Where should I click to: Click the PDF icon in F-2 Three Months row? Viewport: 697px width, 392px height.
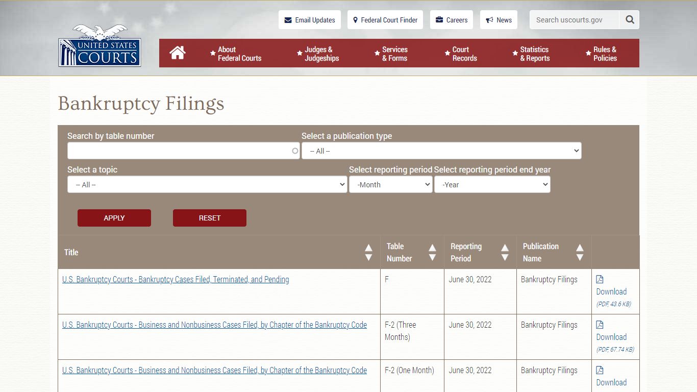(600, 325)
